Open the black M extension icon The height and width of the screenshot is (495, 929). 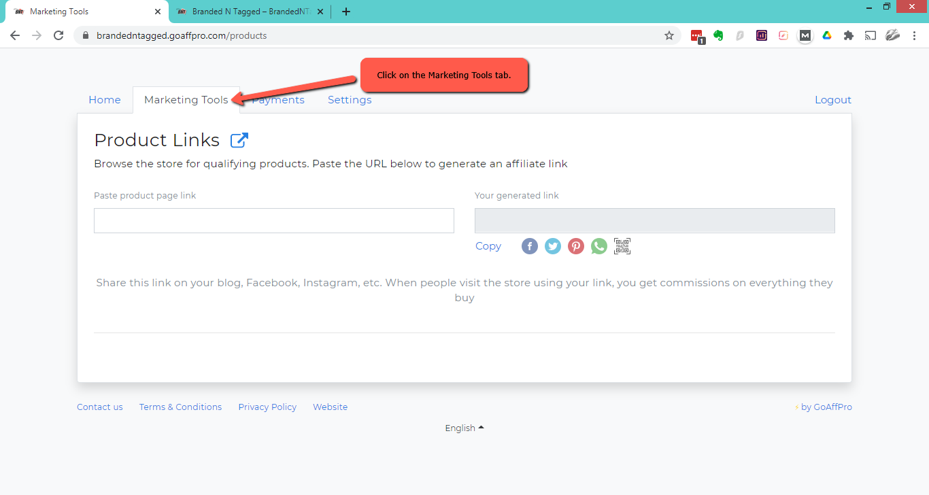pyautogui.click(x=805, y=35)
